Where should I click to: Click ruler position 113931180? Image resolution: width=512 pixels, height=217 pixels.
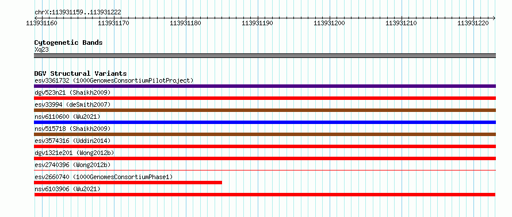click(186, 23)
